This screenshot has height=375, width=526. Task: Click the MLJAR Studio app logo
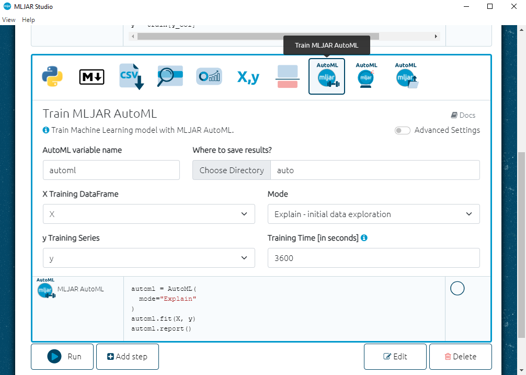7,6
